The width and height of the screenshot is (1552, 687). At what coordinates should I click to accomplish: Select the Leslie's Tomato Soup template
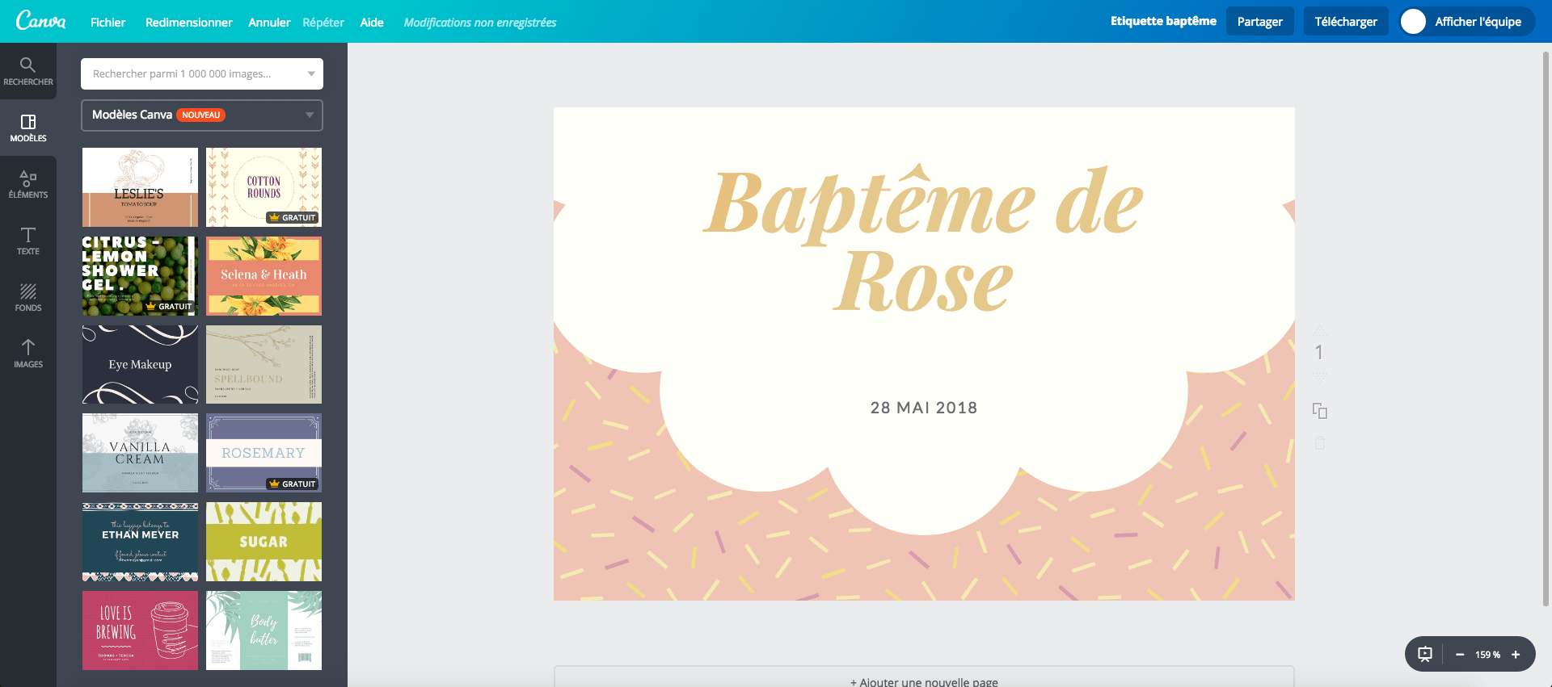click(x=140, y=187)
